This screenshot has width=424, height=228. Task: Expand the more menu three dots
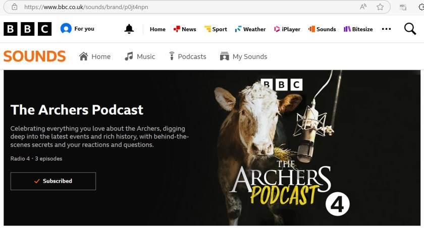point(386,29)
